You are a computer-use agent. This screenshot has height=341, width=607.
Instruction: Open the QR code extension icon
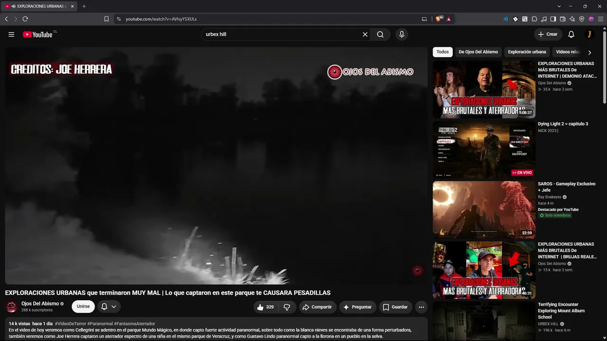click(525, 19)
